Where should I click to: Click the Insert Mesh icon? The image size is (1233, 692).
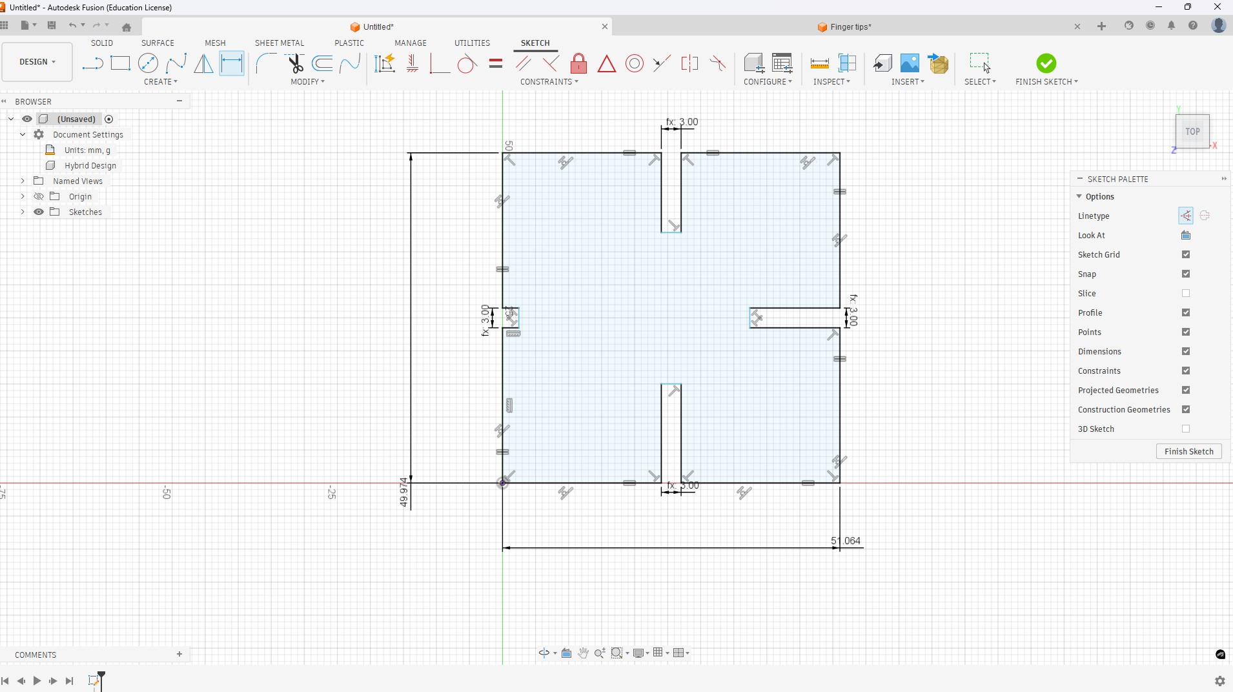(939, 63)
